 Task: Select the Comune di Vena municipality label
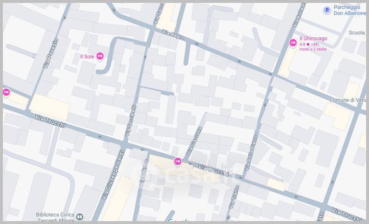[347, 100]
